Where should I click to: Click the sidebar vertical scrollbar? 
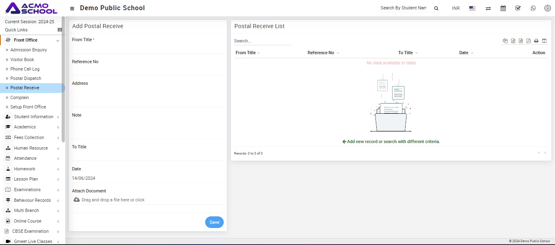tap(63, 73)
